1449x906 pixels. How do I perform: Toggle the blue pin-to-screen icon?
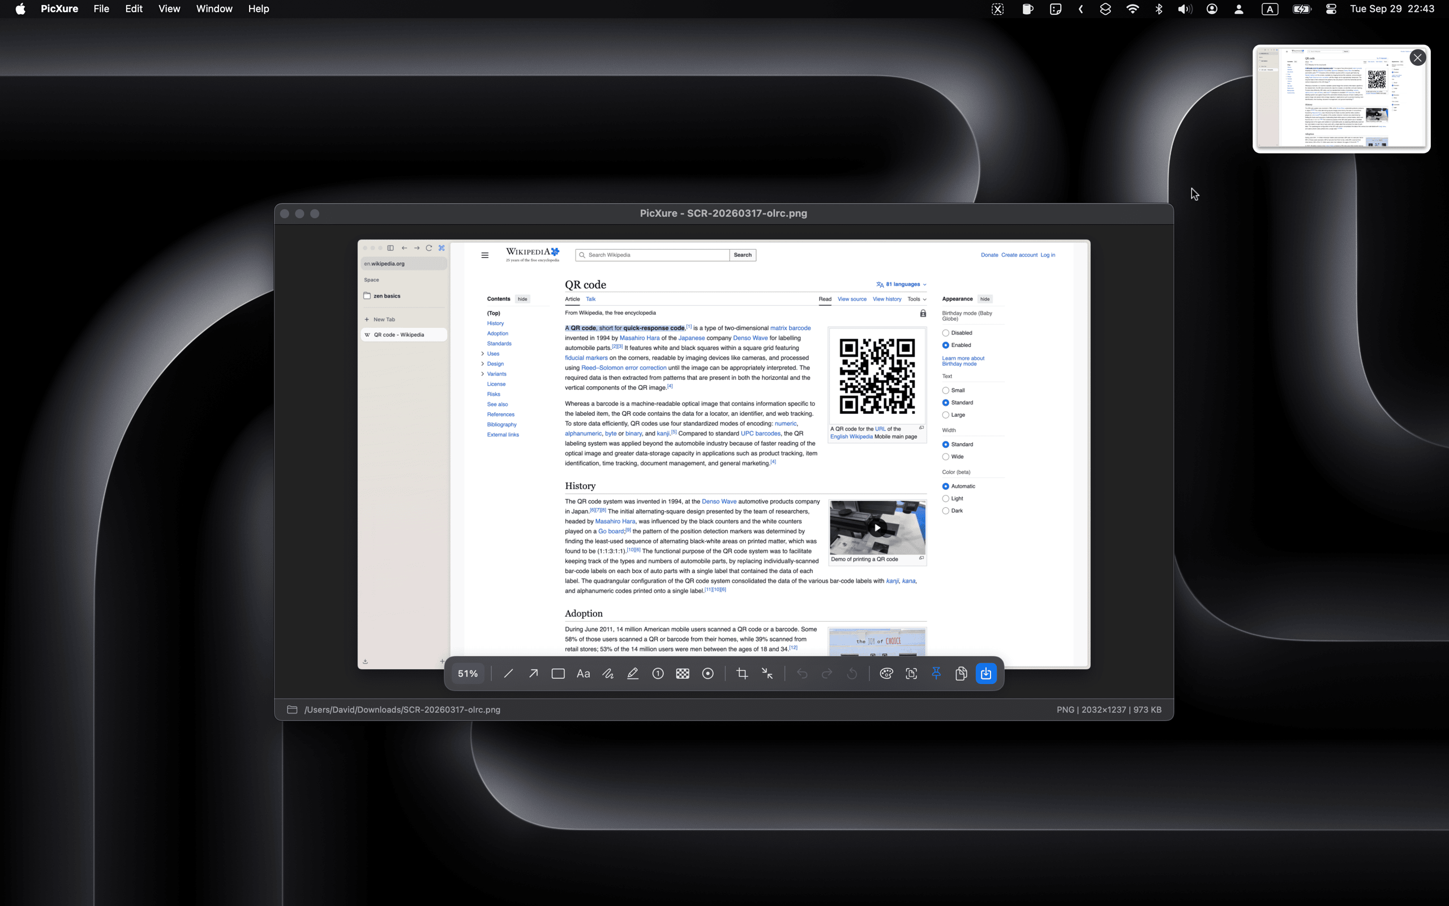pyautogui.click(x=936, y=673)
